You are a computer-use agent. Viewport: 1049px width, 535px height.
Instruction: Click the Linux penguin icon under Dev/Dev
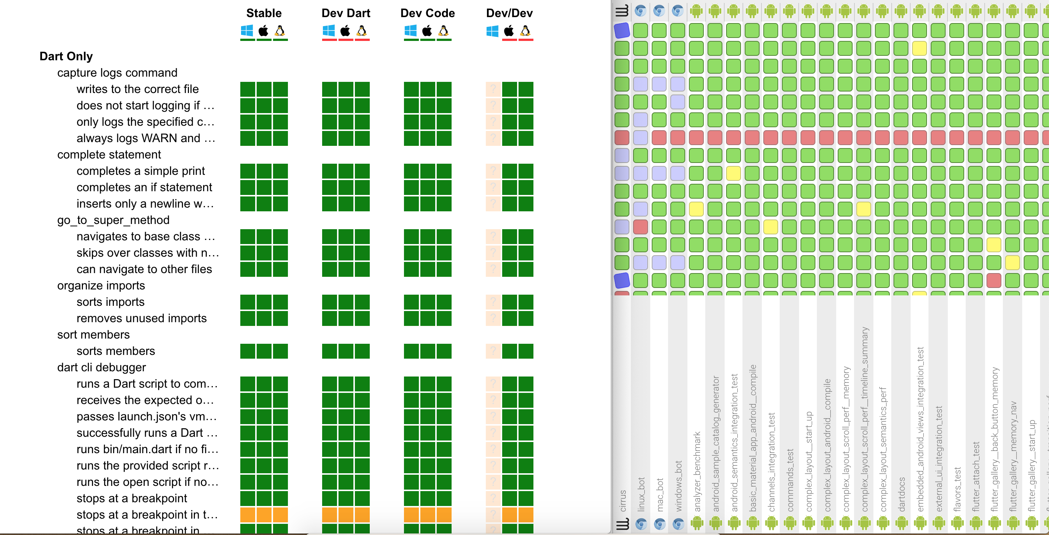point(526,31)
